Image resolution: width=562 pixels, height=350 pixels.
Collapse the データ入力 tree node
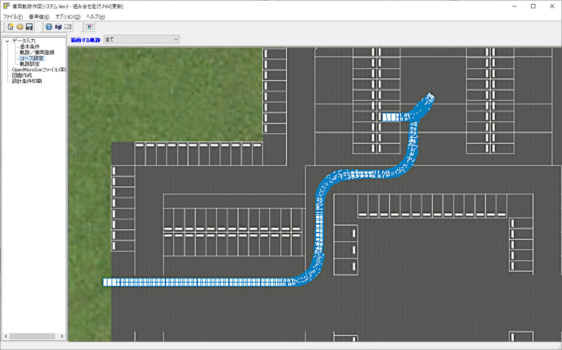click(7, 41)
